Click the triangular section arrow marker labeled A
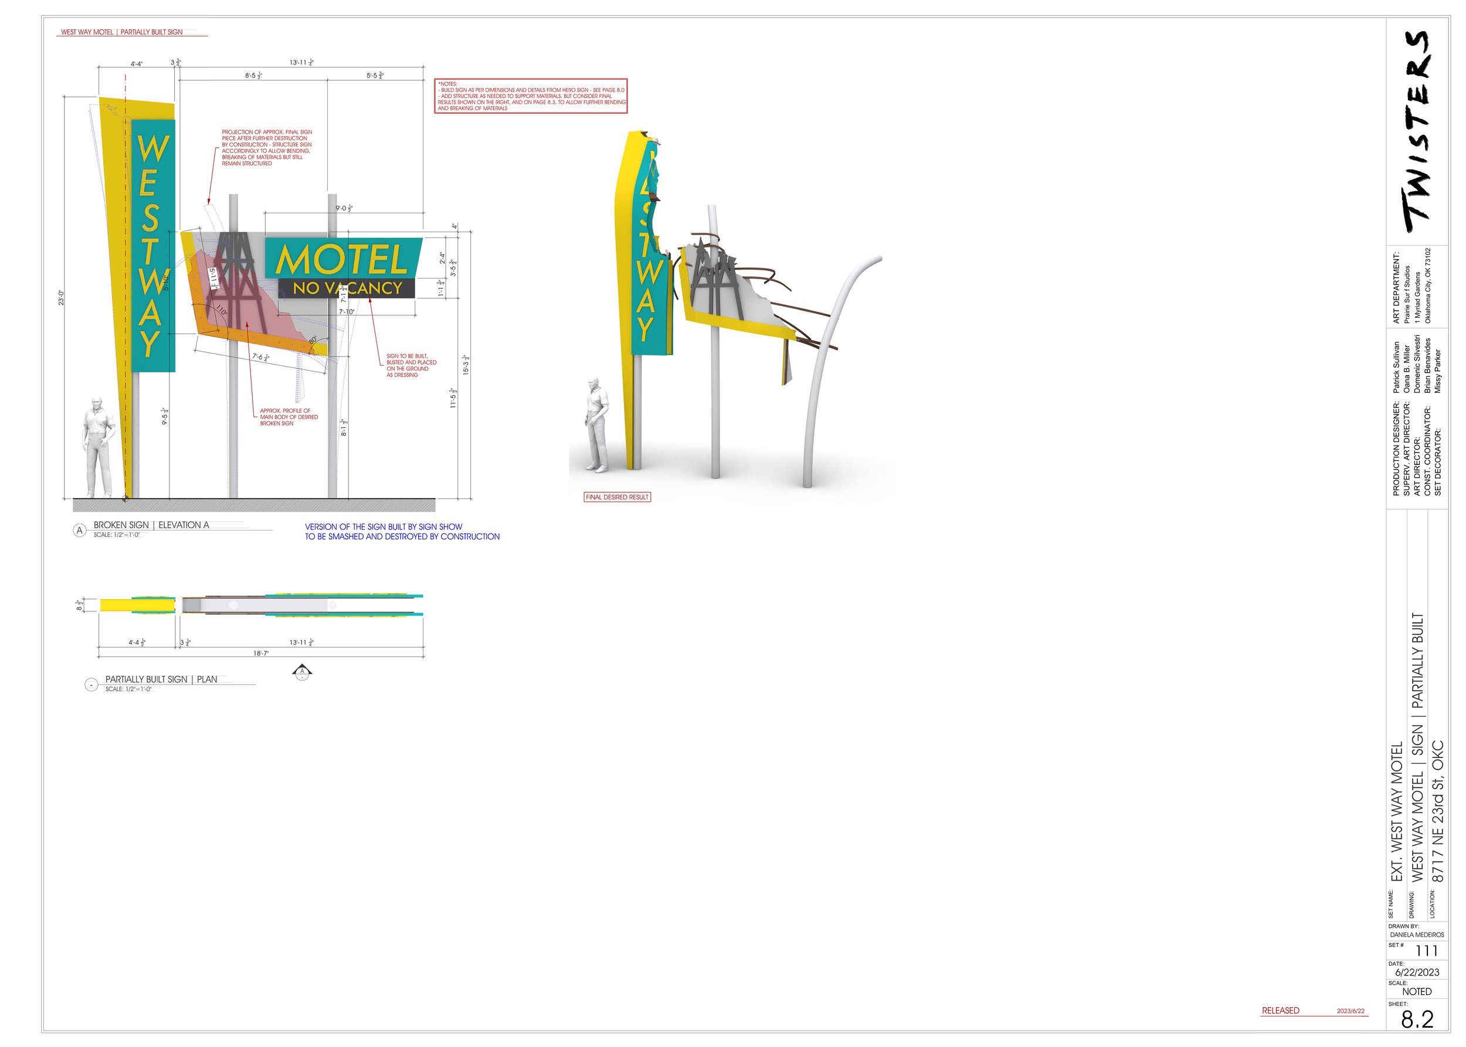The height and width of the screenshot is (1047, 1466). coord(302,672)
